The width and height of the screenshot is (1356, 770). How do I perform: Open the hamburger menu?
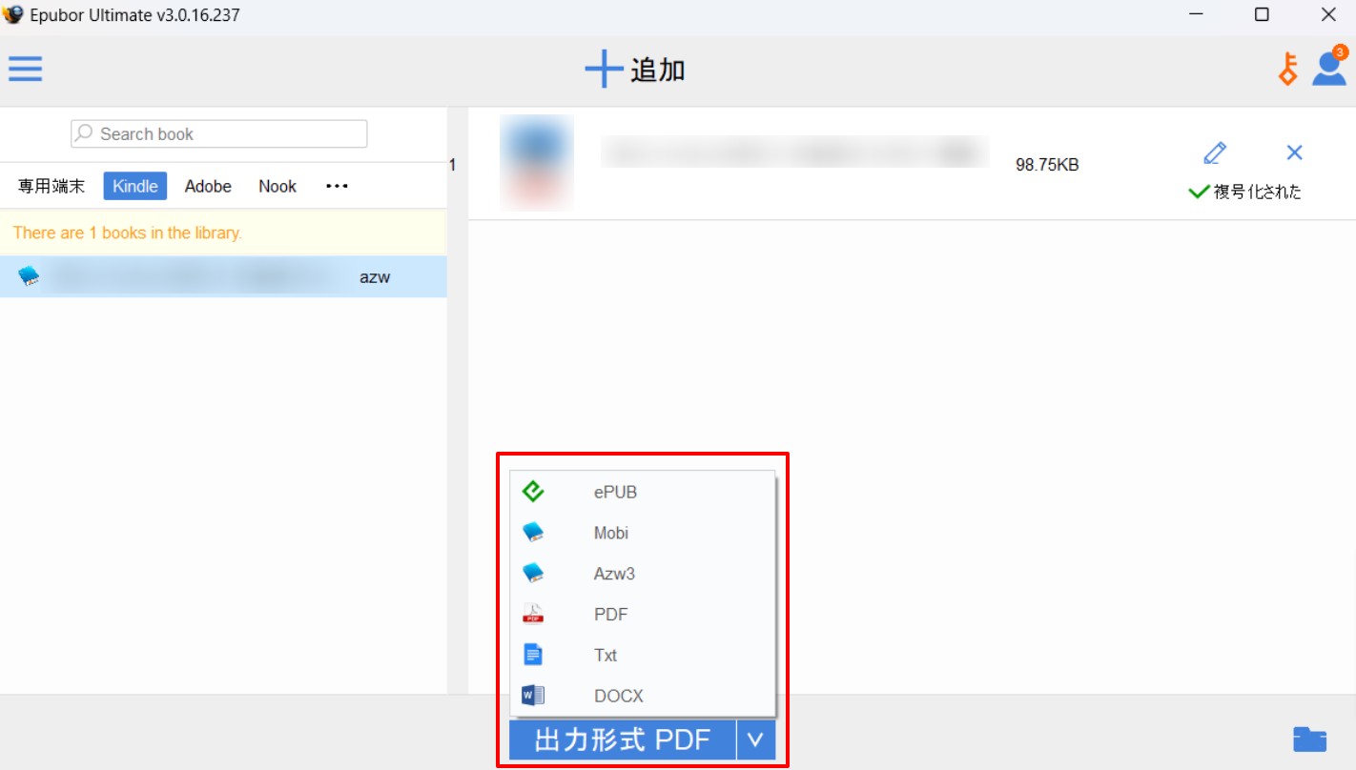point(25,69)
